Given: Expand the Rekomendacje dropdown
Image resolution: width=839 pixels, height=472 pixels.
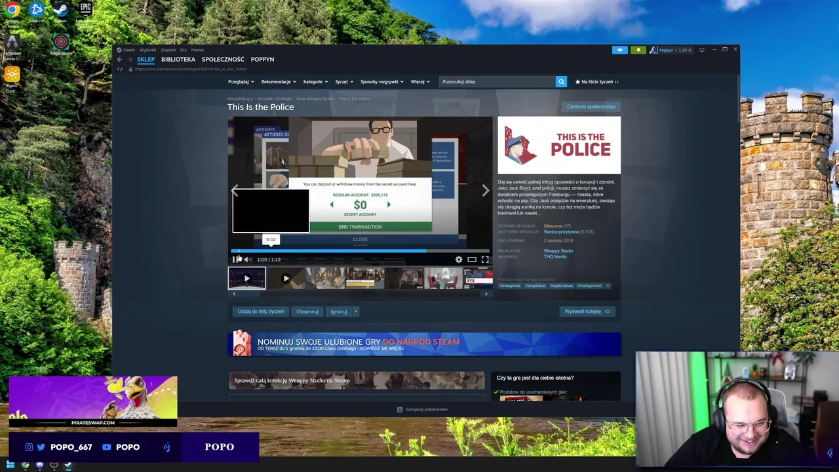Looking at the screenshot, I should pyautogui.click(x=279, y=81).
